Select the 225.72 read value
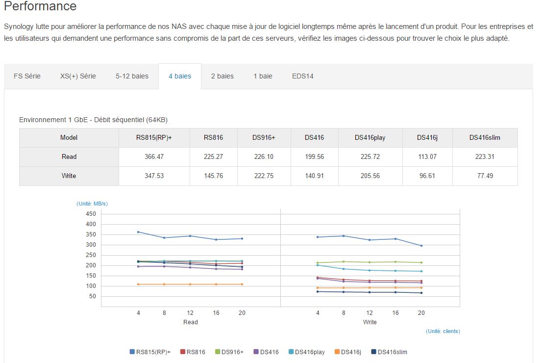 coord(370,157)
